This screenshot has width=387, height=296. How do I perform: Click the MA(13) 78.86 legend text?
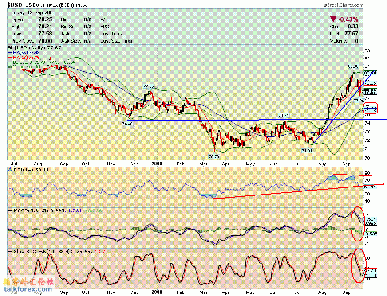click(x=26, y=58)
